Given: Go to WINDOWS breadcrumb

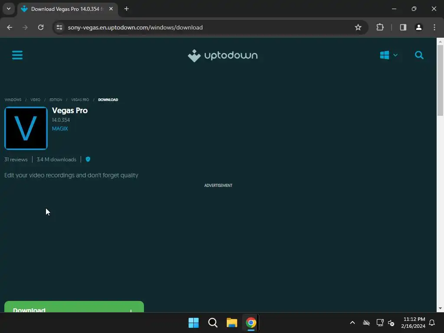Looking at the screenshot, I should [13, 100].
